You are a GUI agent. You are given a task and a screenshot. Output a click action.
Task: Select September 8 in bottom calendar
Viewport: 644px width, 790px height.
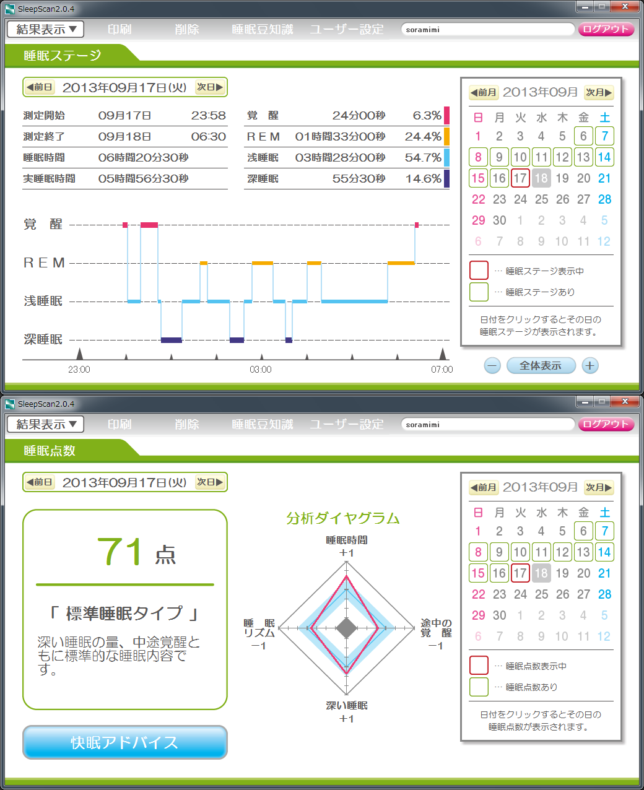tap(478, 552)
